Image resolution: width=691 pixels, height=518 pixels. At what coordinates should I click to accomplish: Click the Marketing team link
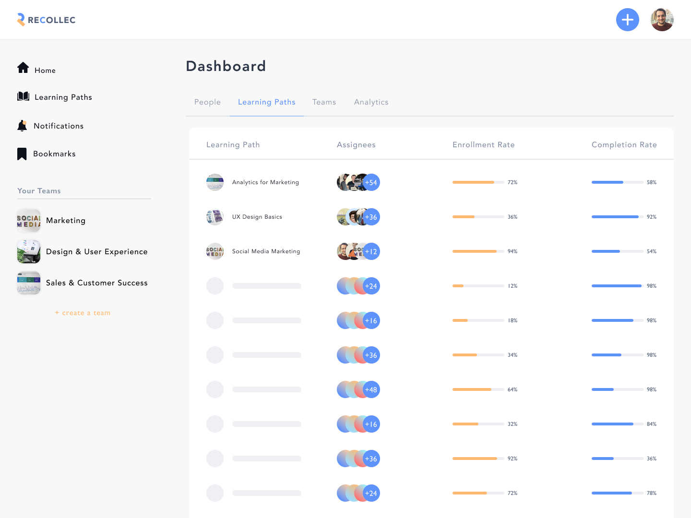[x=66, y=221]
